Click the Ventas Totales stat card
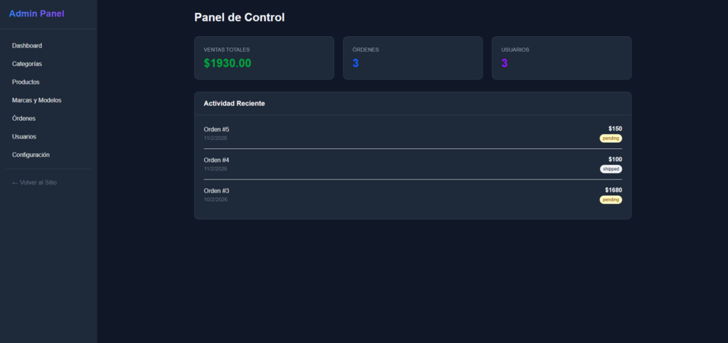The width and height of the screenshot is (728, 343). [x=264, y=58]
